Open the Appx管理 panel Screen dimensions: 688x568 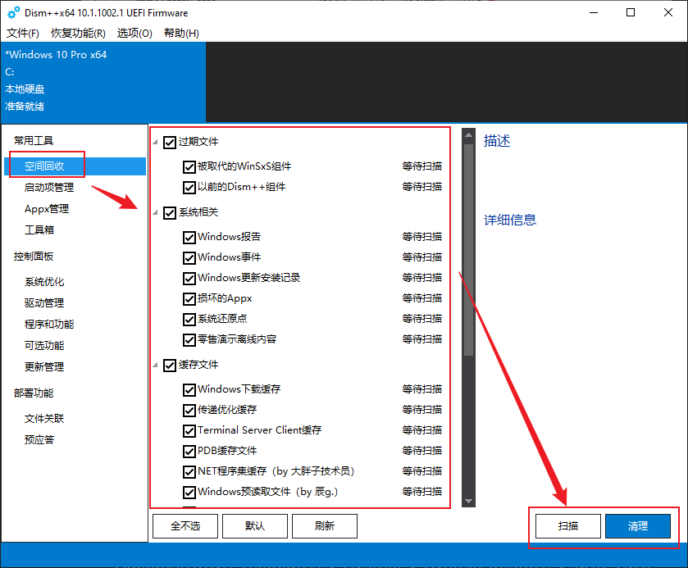pos(45,208)
